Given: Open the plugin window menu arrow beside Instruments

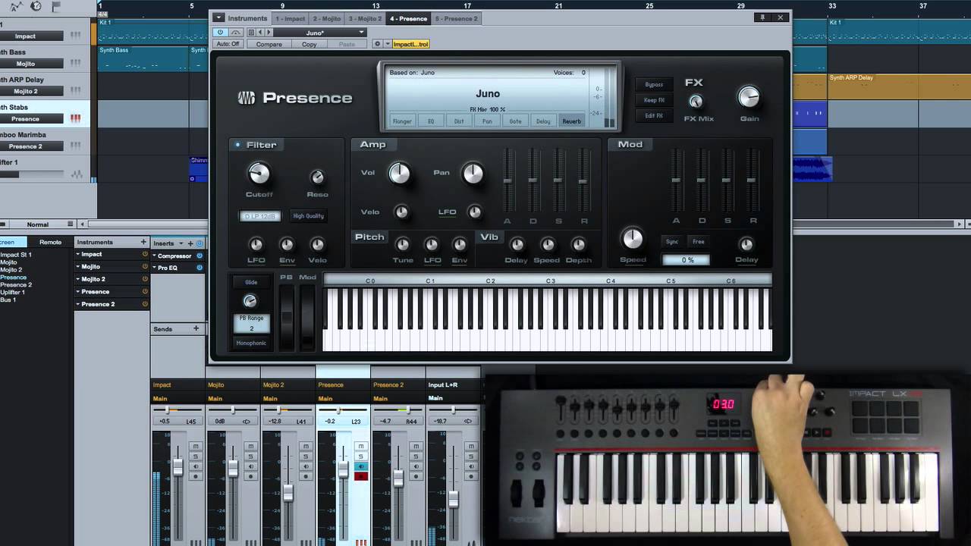Looking at the screenshot, I should (x=218, y=17).
